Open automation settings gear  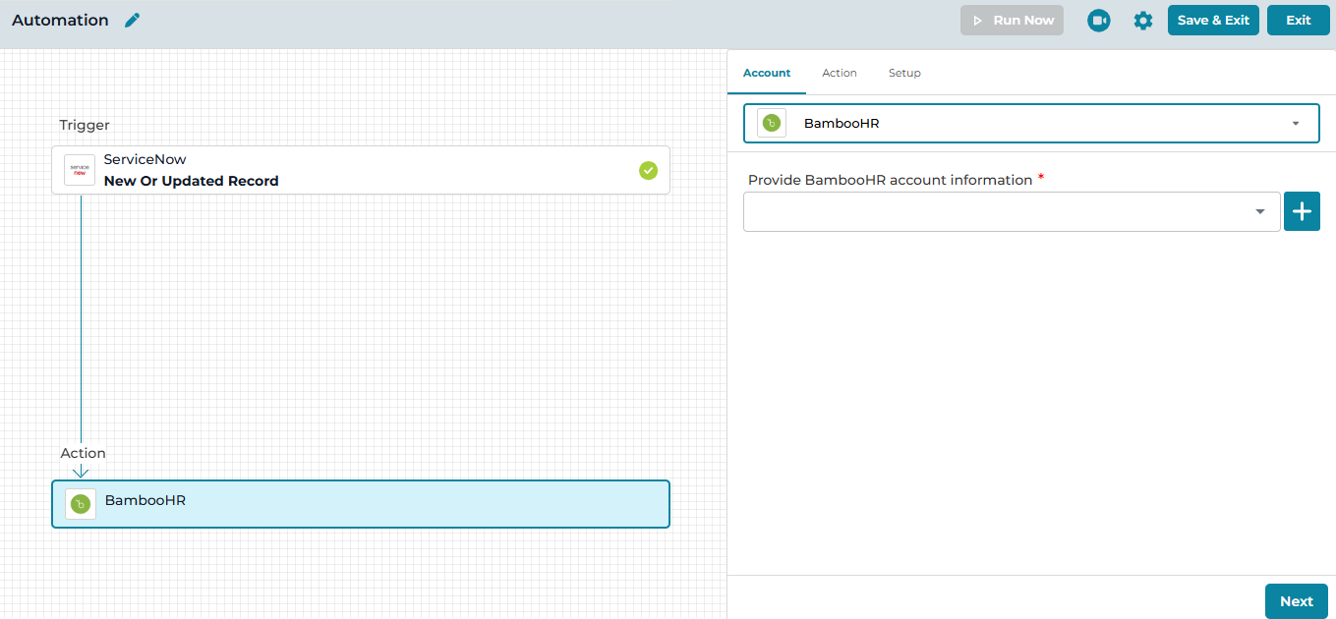coord(1143,21)
